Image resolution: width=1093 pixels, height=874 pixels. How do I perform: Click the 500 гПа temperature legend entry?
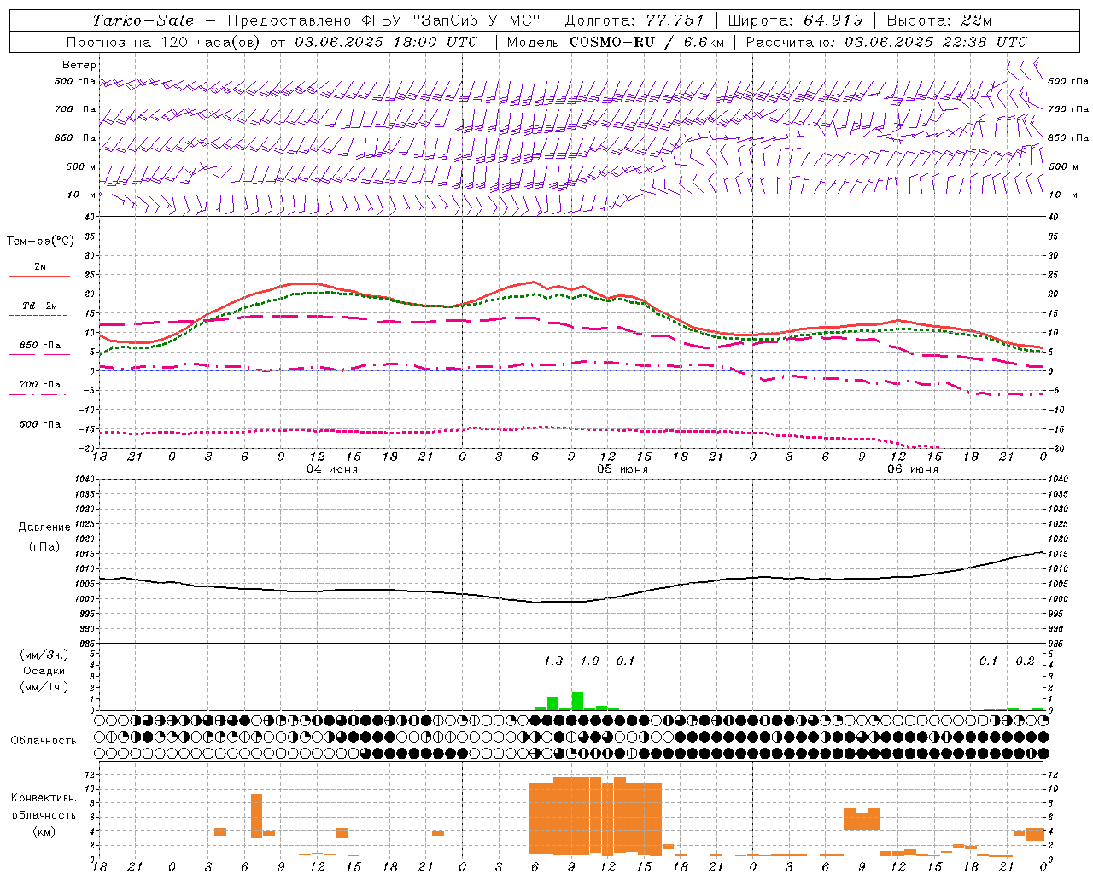click(x=40, y=424)
